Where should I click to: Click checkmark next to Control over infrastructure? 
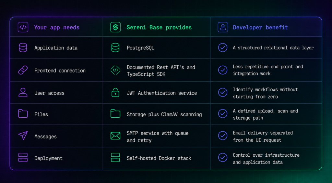(x=223, y=158)
